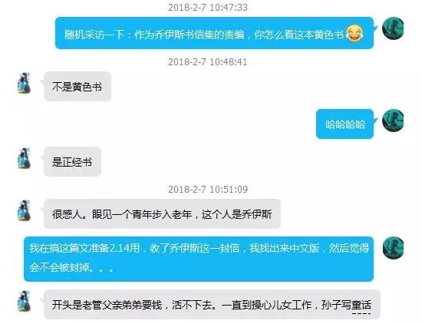422x324 pixels.
Task: Open contact avatar beside 开头是老管父亲 message
Action: [x=24, y=301]
